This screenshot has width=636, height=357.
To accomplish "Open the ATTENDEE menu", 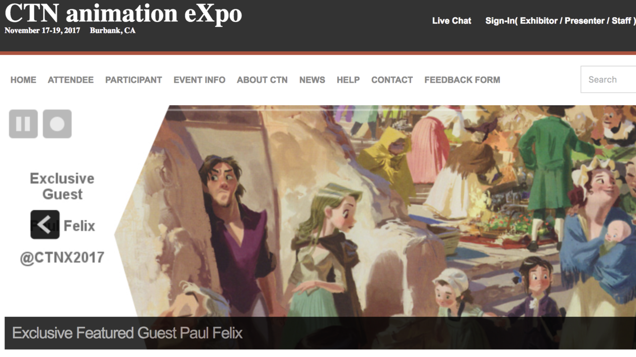I will click(71, 80).
